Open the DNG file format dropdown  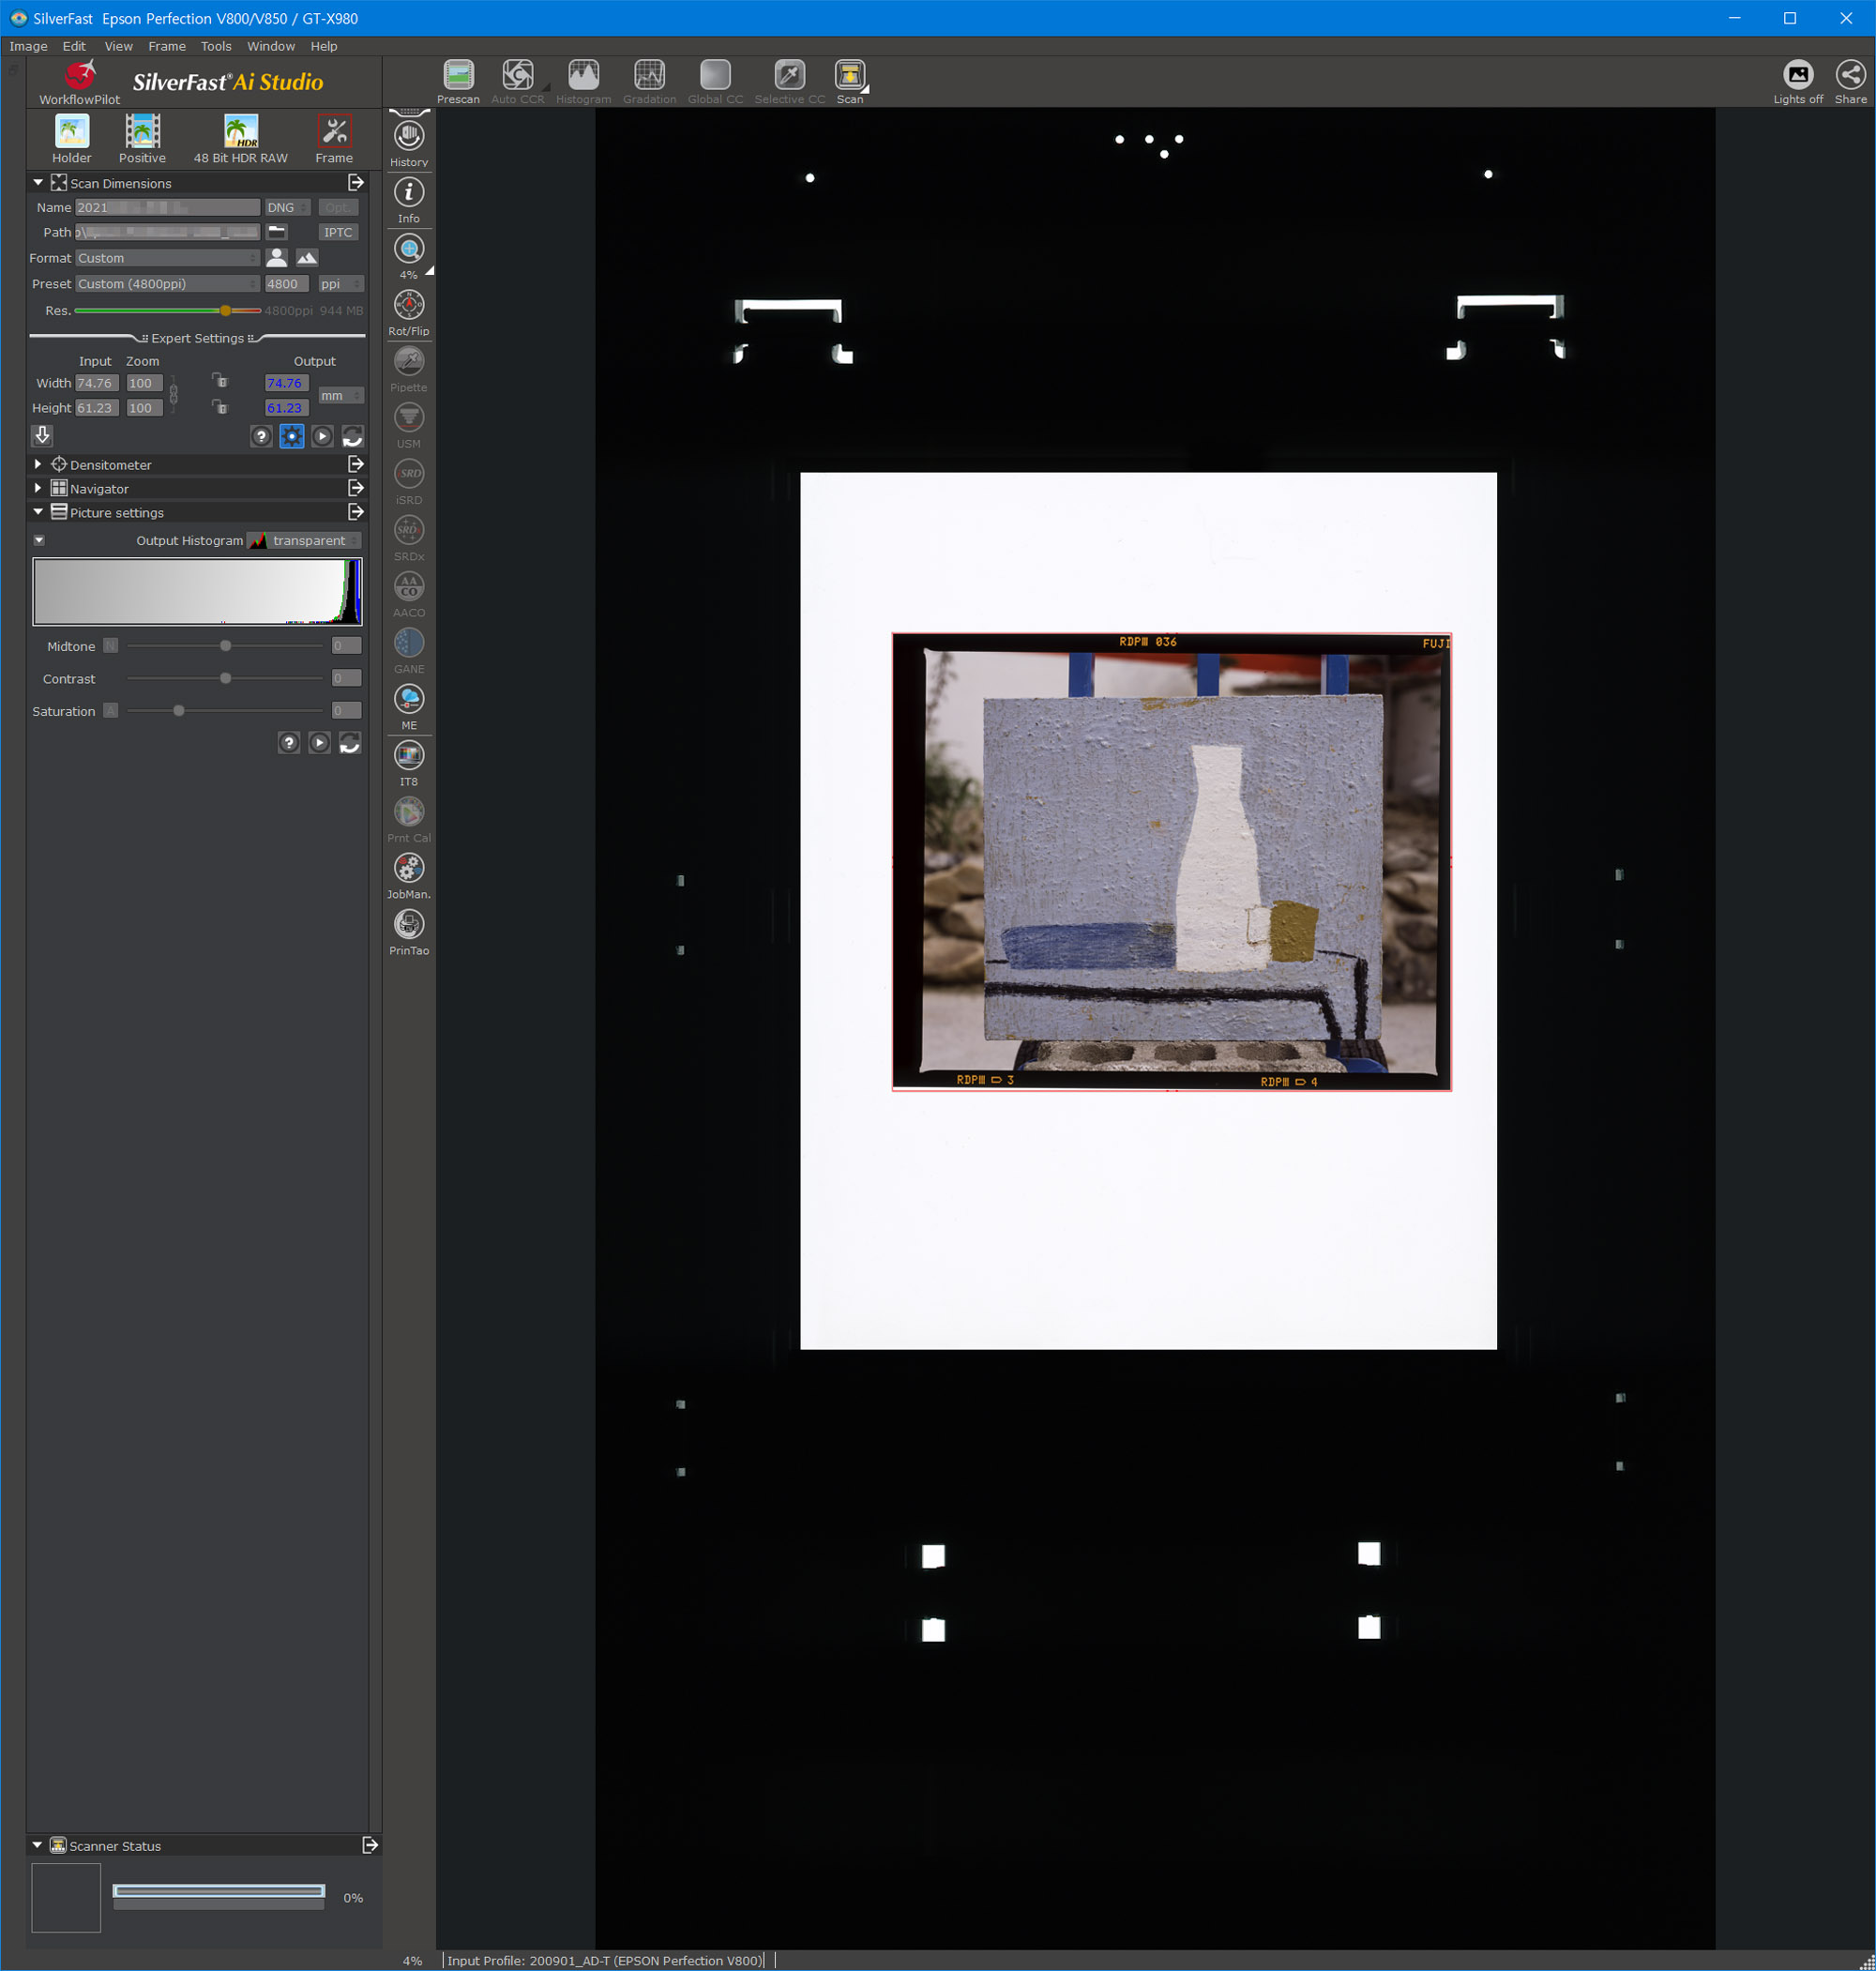coord(288,207)
